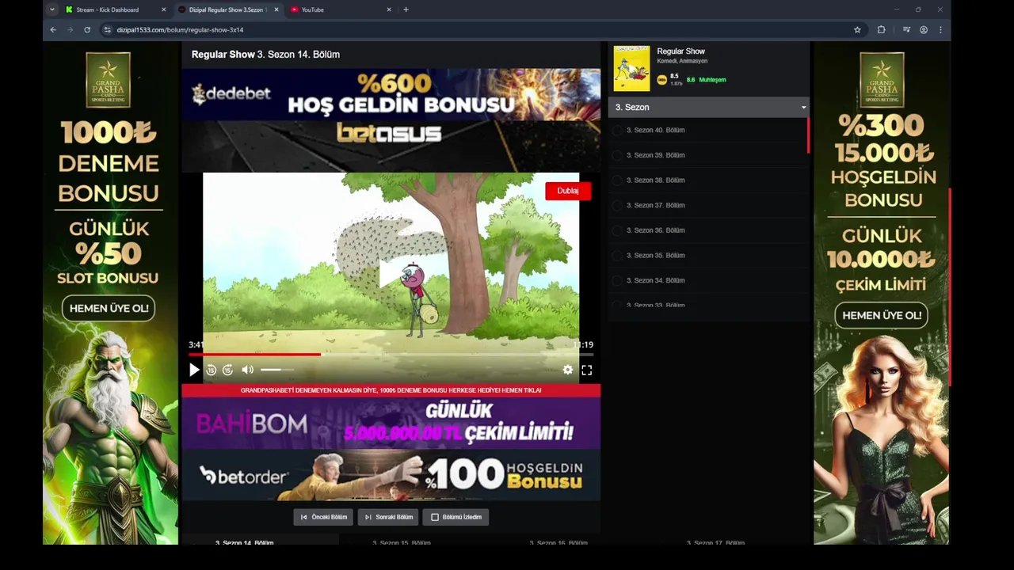Viewport: 1014px width, 570px height.
Task: Reload the current page
Action: pyautogui.click(x=87, y=29)
